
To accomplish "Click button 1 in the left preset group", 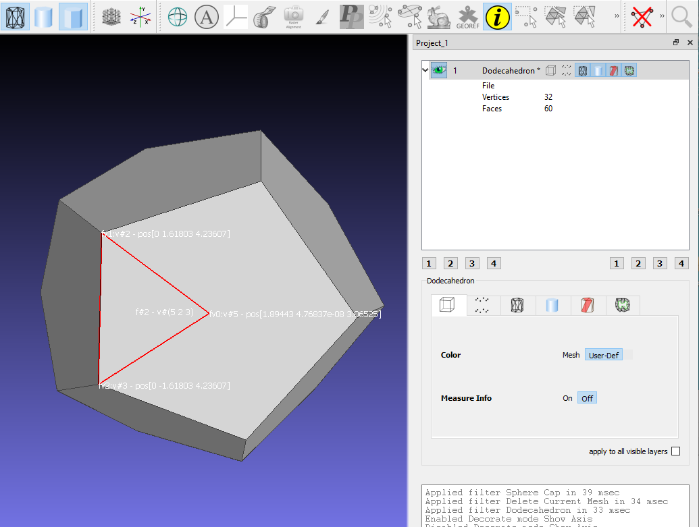I will (x=429, y=263).
